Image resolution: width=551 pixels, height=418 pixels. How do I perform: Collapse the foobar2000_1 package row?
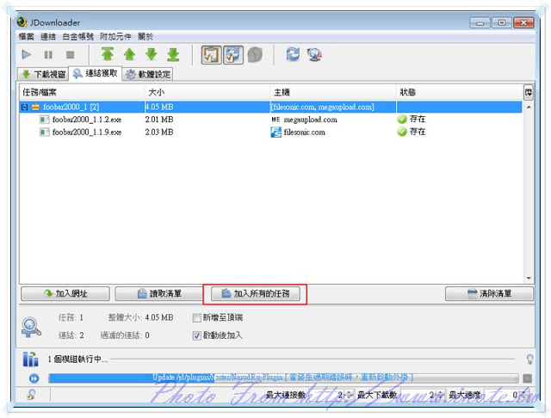point(24,107)
